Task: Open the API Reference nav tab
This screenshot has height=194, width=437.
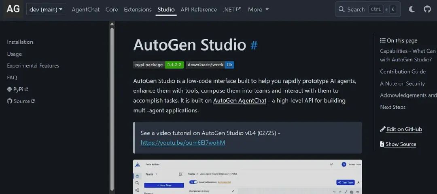Action: point(199,9)
